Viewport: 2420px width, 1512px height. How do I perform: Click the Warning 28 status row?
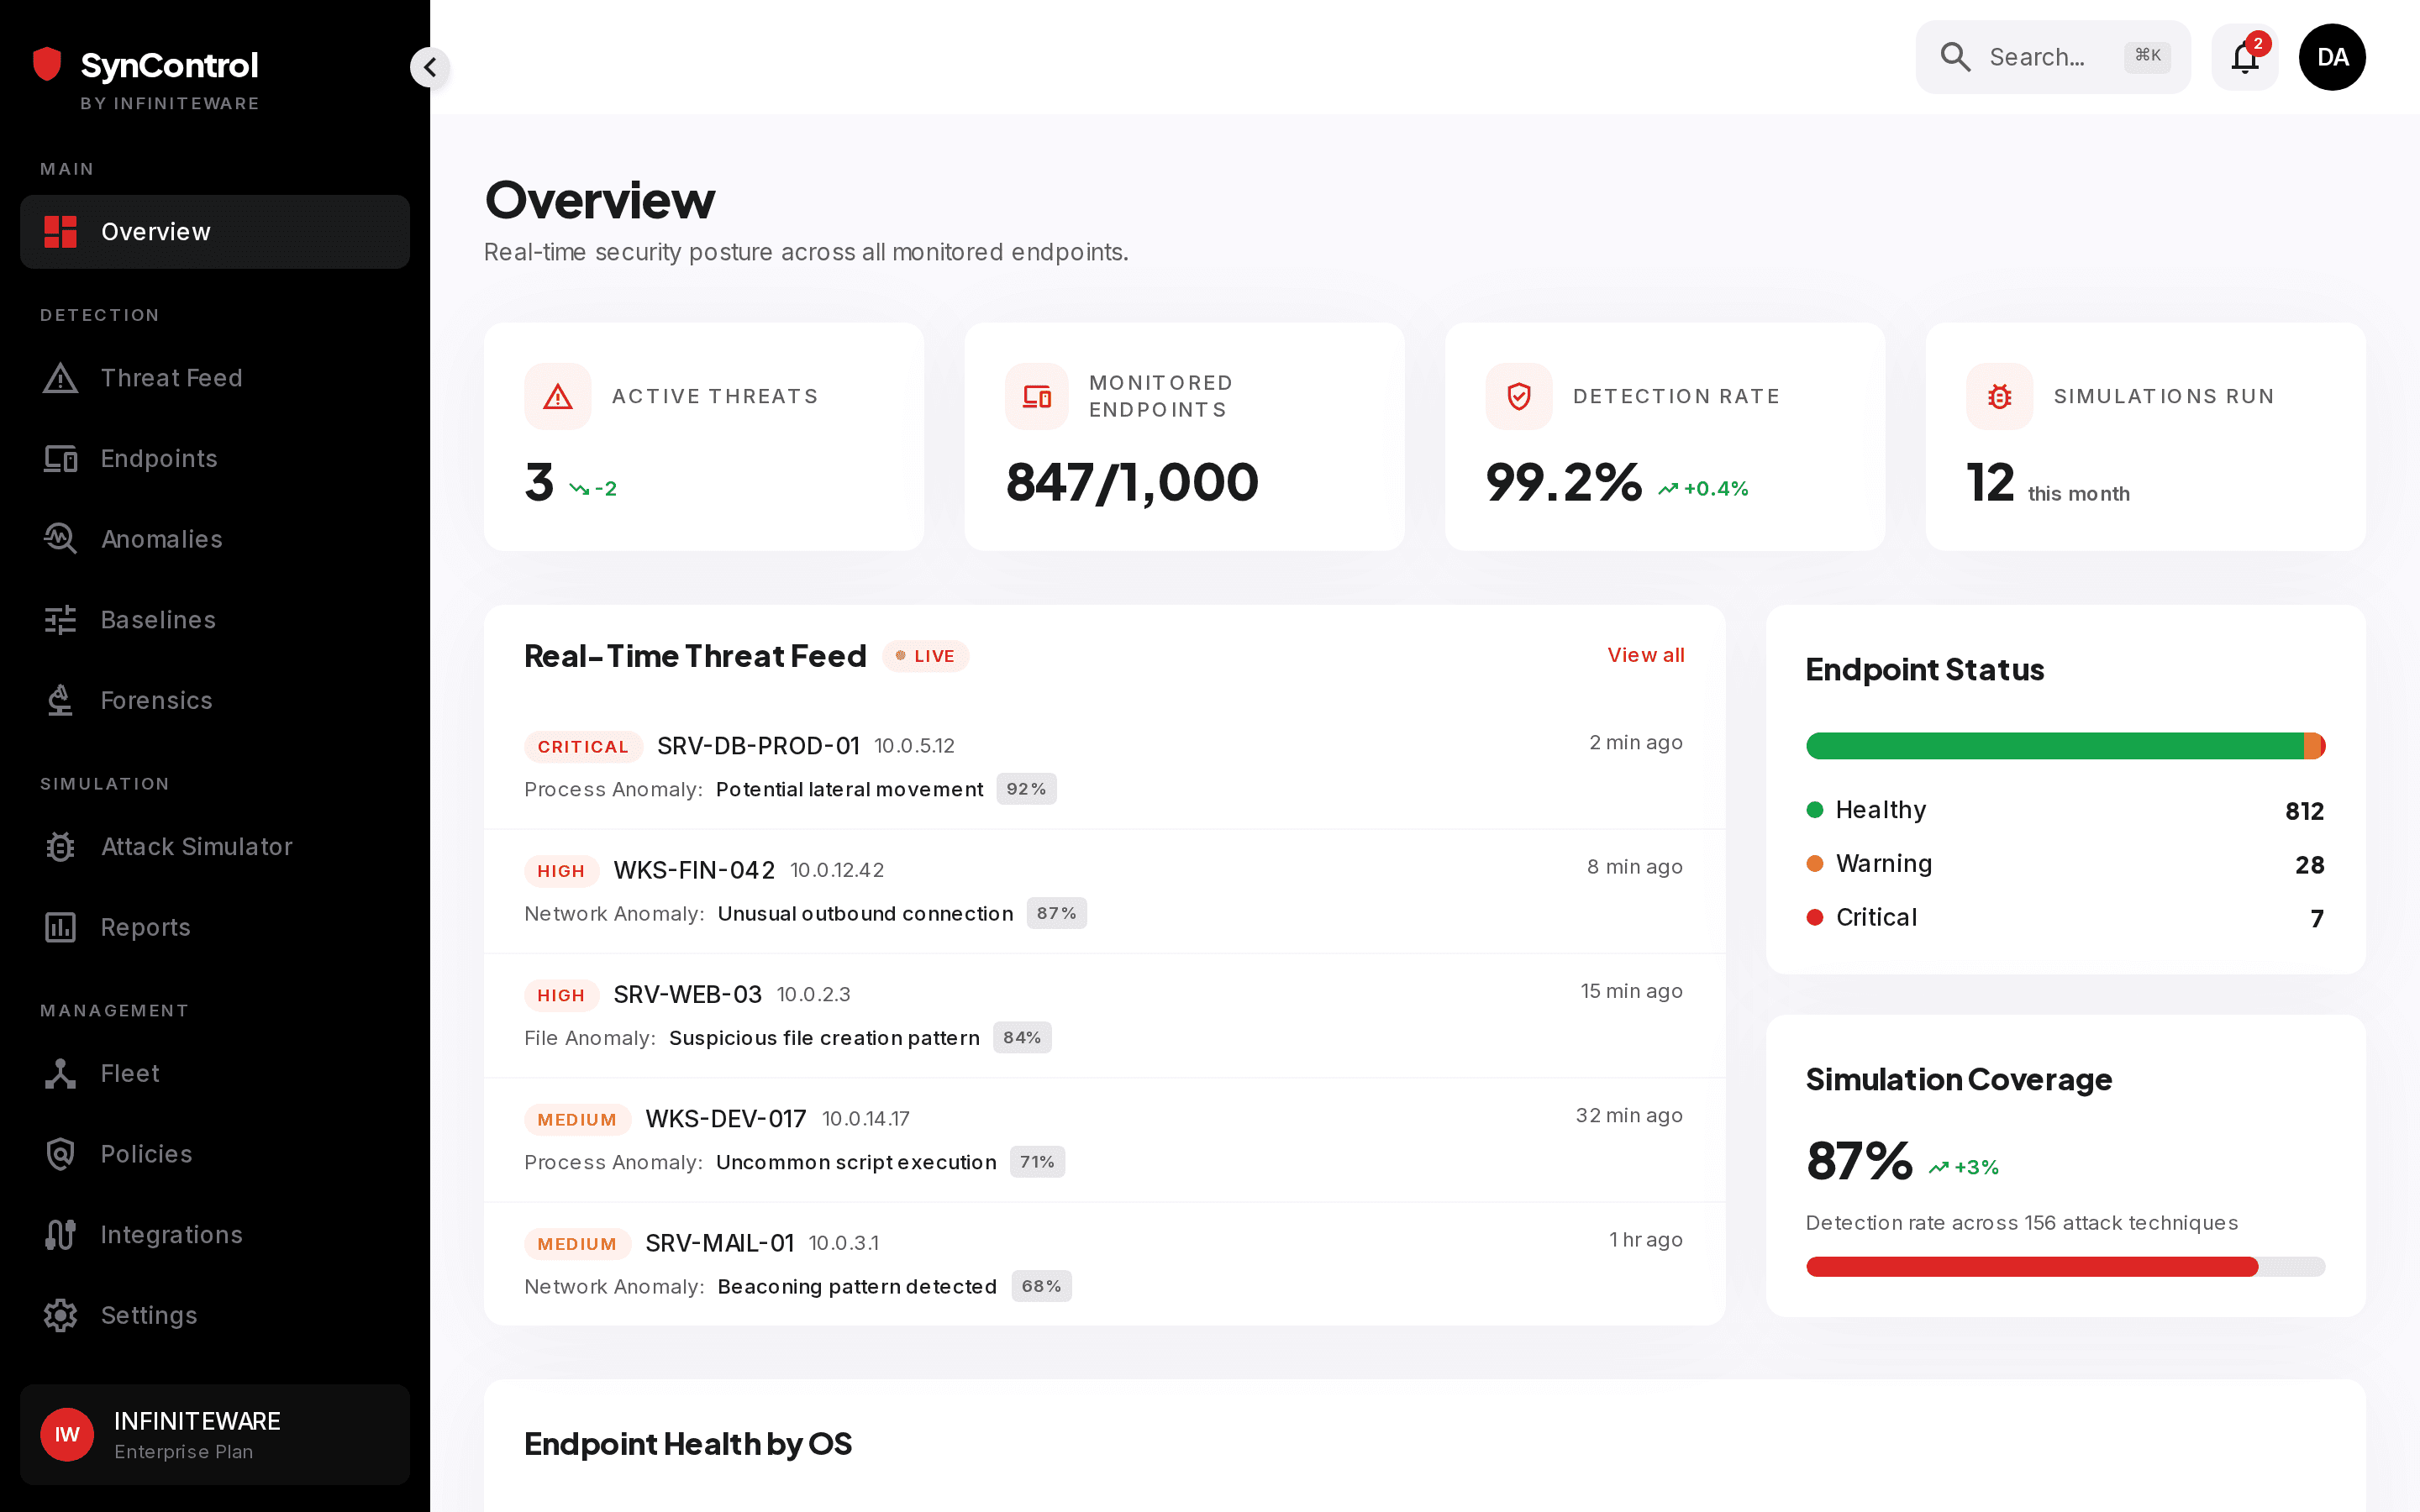pyautogui.click(x=2065, y=864)
